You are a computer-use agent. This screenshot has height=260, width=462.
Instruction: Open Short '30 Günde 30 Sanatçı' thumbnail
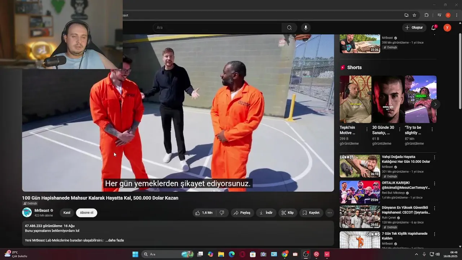click(388, 99)
